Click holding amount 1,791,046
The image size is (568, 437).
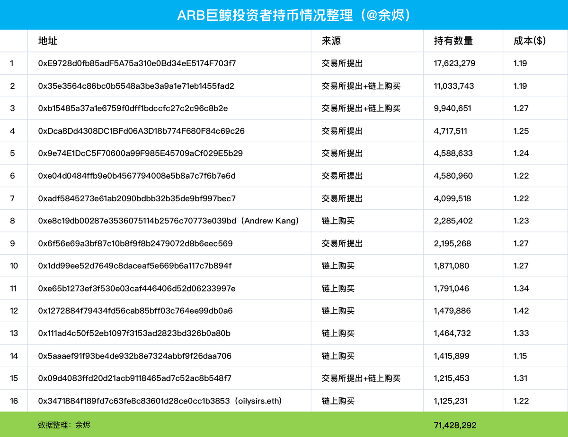452,289
